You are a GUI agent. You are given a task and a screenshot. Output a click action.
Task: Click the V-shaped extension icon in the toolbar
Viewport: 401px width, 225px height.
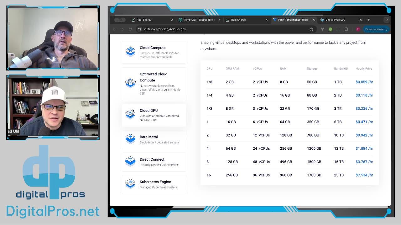click(x=322, y=29)
